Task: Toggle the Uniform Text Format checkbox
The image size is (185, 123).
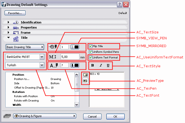Action: [x=90, y=57]
